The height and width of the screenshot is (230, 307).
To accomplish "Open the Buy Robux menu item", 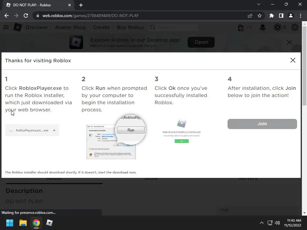I will click(x=131, y=27).
